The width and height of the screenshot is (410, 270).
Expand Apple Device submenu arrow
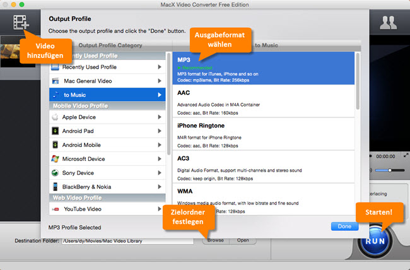pos(160,117)
